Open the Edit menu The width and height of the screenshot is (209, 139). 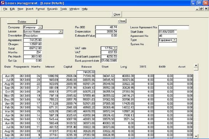coord(12,9)
